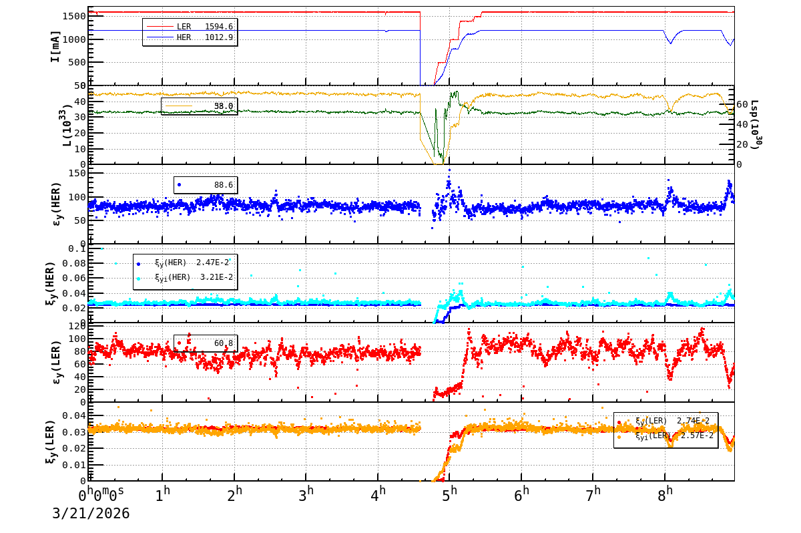Click the '60' tick on the Lsp right axis
The image size is (801, 533).
click(743, 105)
